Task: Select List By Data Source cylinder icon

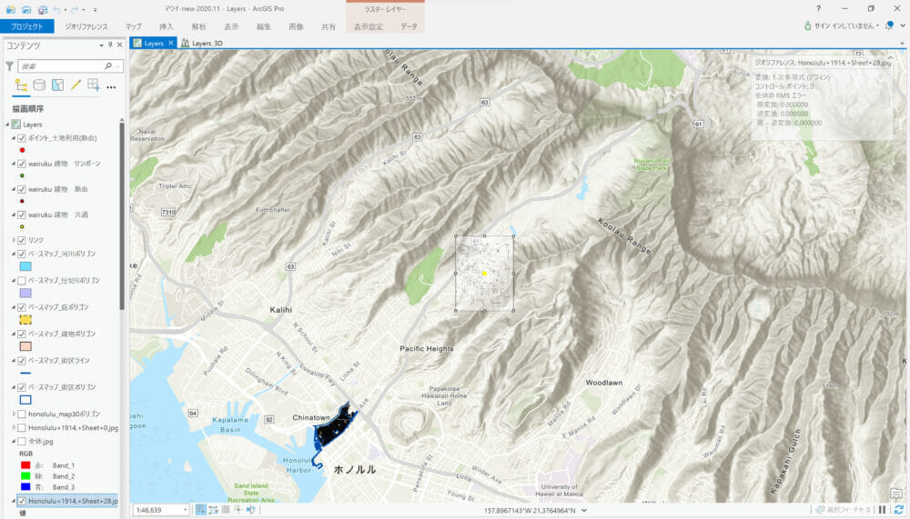Action: 39,85
